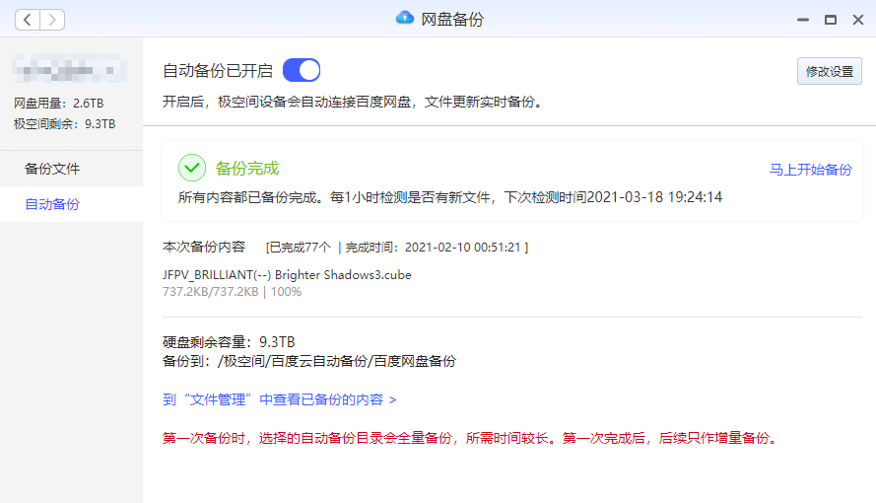Select the JFPV_BRILLIANT Brighter Shadows3.cube file entry
Image resolution: width=876 pixels, height=503 pixels.
click(287, 275)
